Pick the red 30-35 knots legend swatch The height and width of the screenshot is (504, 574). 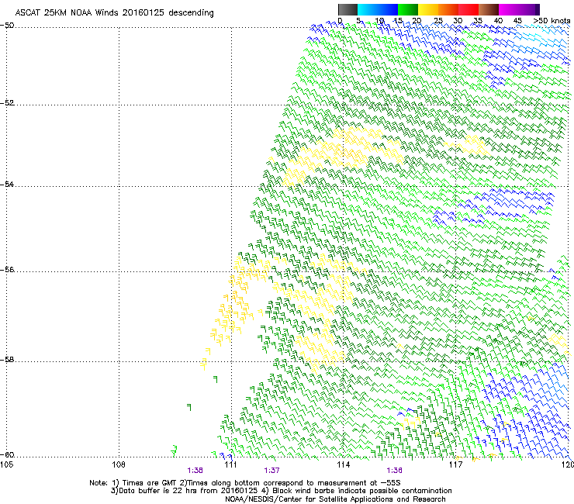point(469,9)
